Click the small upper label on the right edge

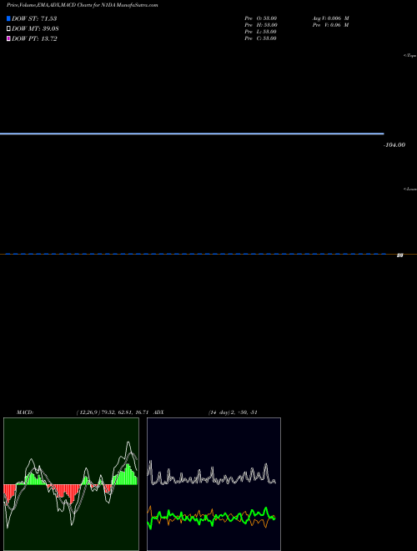point(409,56)
